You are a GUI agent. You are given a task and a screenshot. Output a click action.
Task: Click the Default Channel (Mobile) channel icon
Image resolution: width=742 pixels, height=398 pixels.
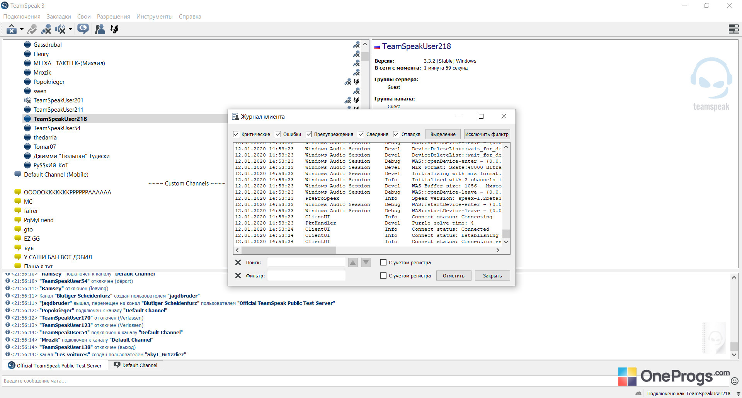coord(18,174)
